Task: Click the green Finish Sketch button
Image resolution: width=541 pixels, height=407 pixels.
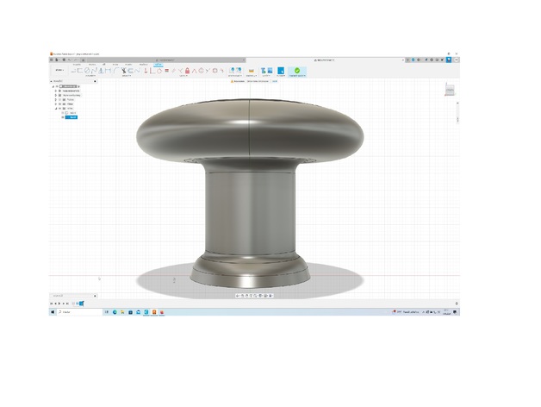Action: (x=296, y=71)
